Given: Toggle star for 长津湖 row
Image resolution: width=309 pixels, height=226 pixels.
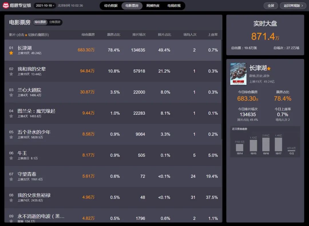Looking at the screenshot, I should click(11, 53).
